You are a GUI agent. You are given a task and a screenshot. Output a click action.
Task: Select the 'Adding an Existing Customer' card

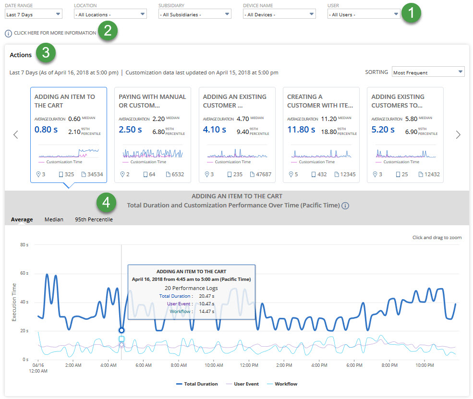coord(237,135)
